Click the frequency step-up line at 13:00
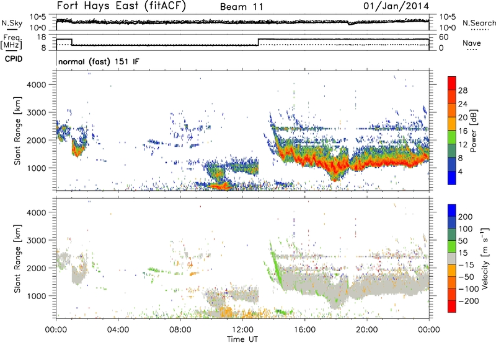Screen dimensions: 496x343 [259, 42]
